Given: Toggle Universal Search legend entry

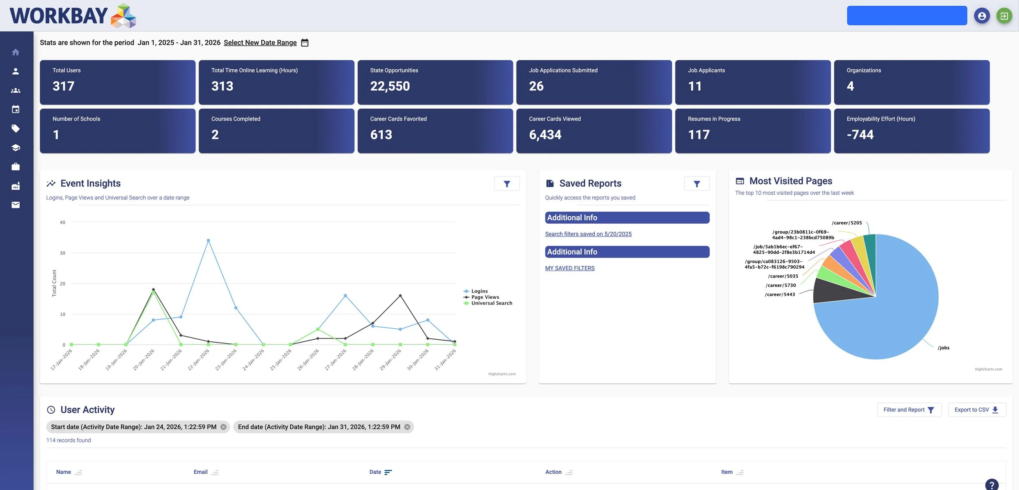Looking at the screenshot, I should tap(491, 303).
